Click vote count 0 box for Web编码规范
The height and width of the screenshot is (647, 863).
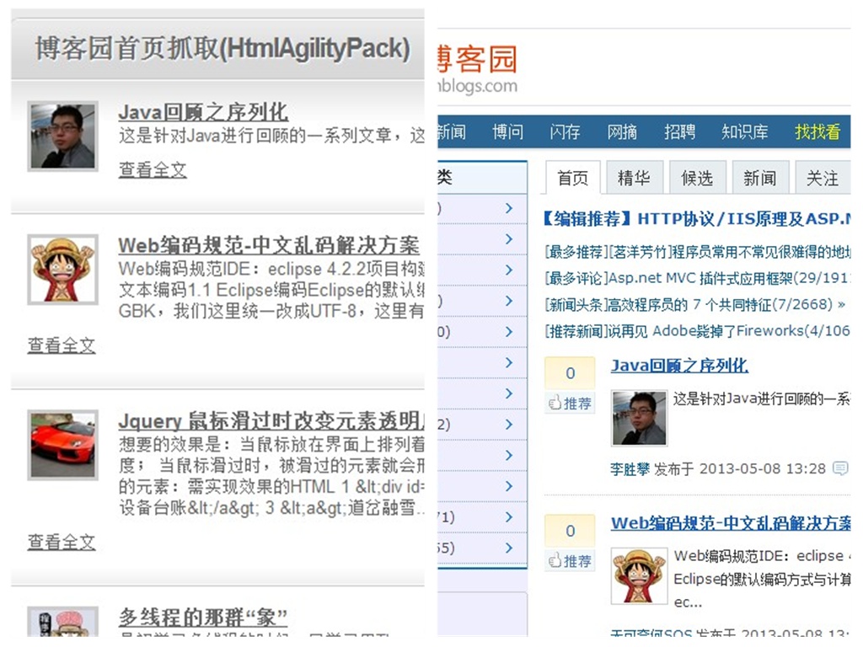(571, 531)
